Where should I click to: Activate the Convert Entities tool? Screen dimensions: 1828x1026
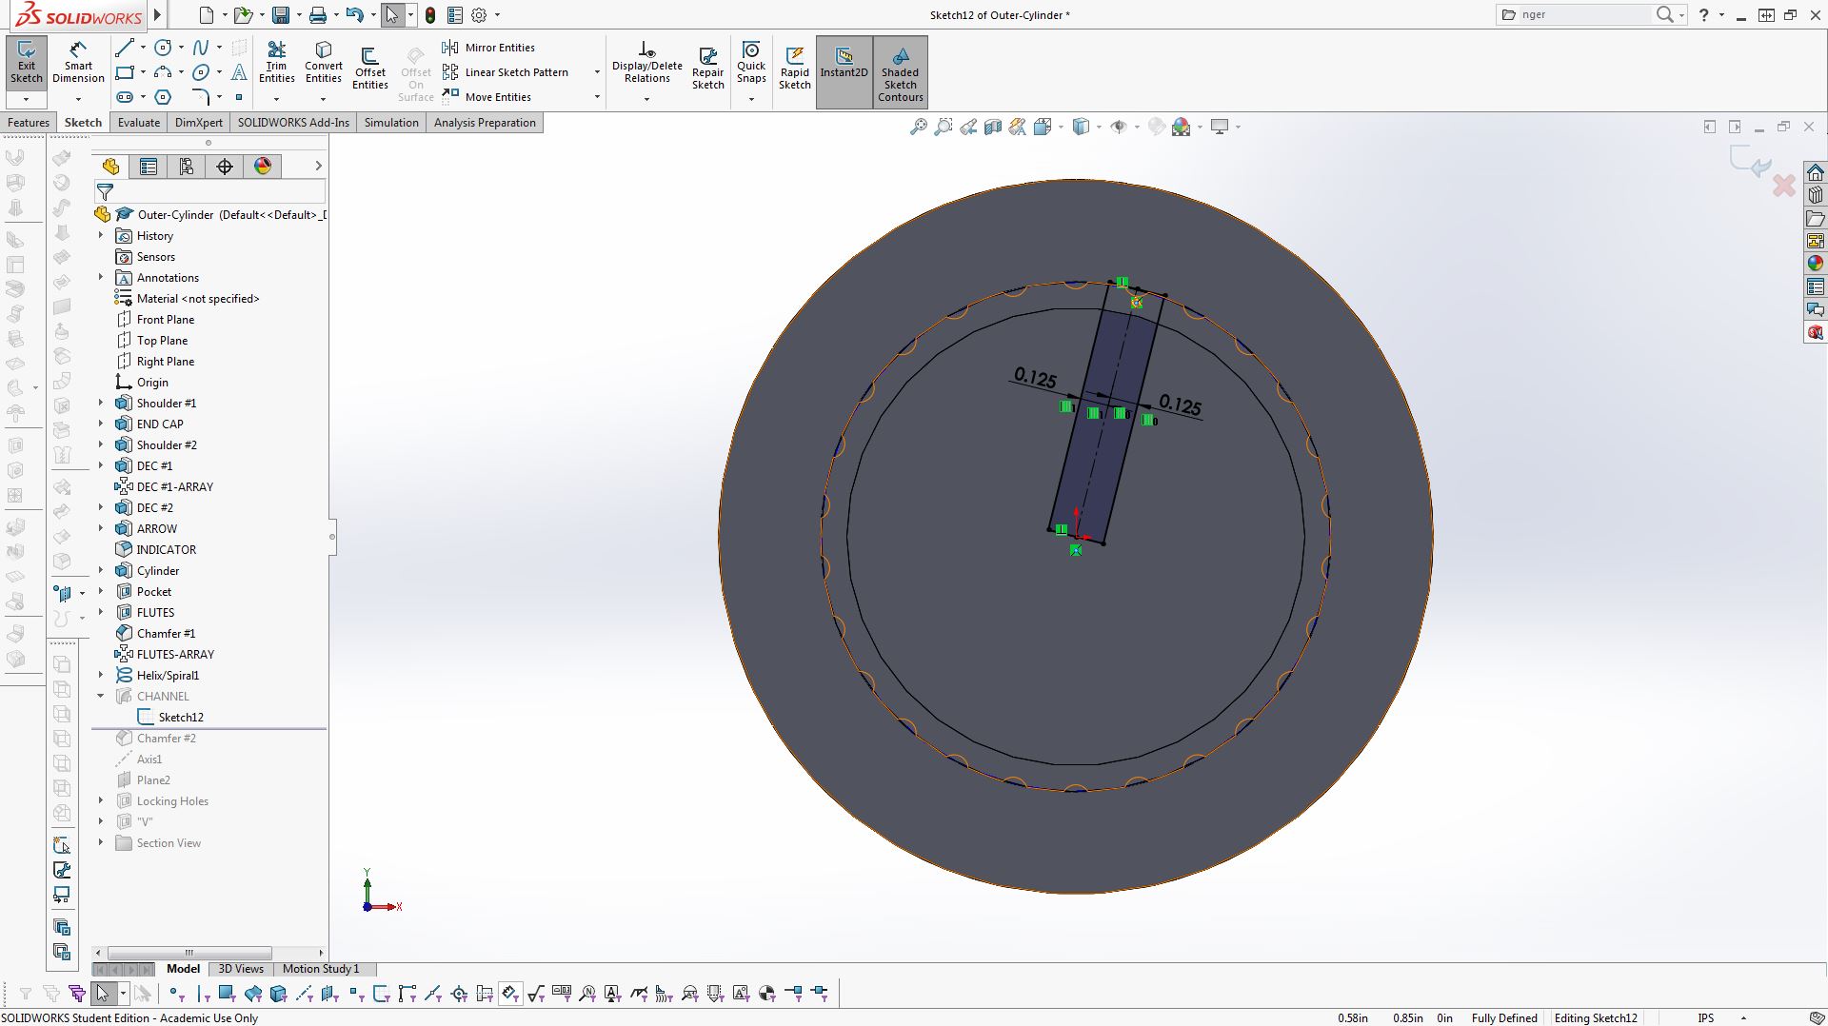[324, 63]
